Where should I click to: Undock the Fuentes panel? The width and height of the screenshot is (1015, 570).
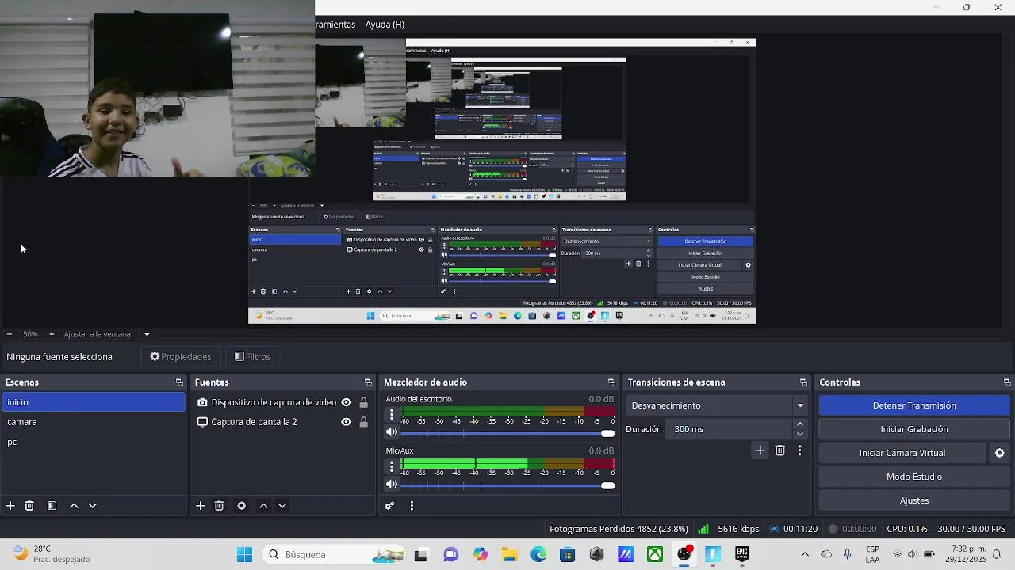click(368, 382)
